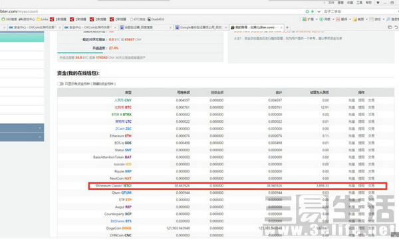Open the 人民币 CNY coin link
399x239 pixels.
123,100
